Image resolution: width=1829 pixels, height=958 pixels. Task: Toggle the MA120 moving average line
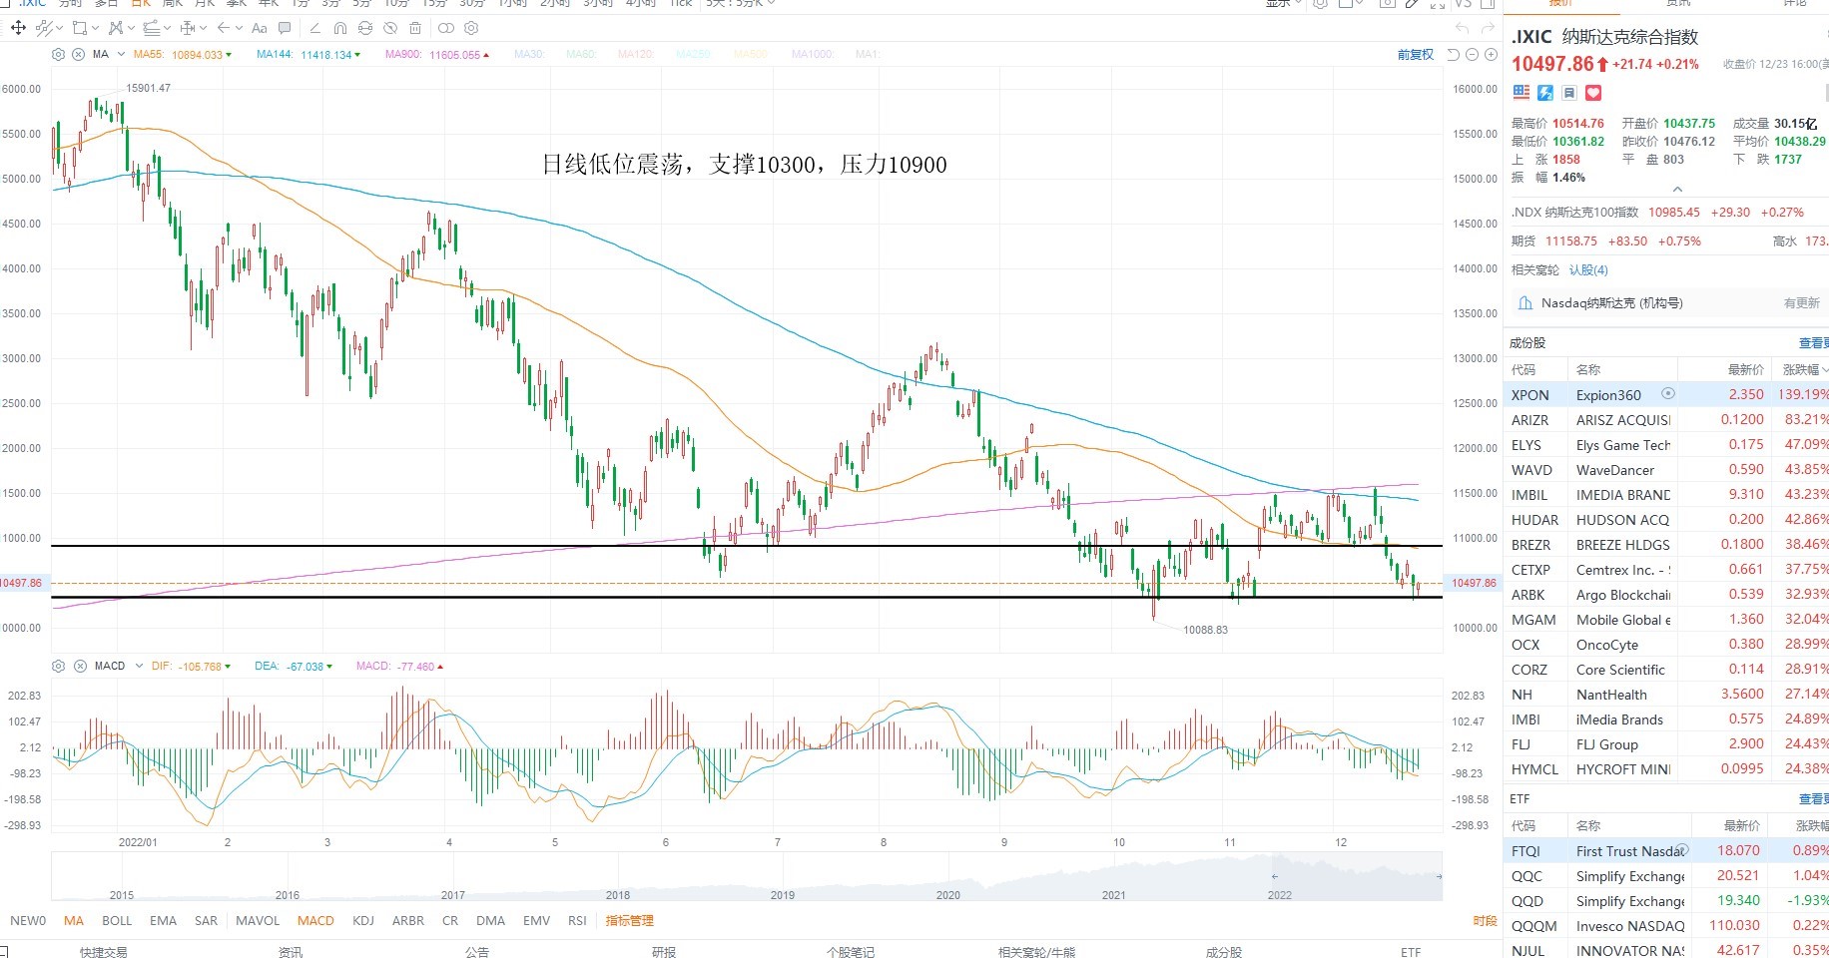pyautogui.click(x=635, y=54)
